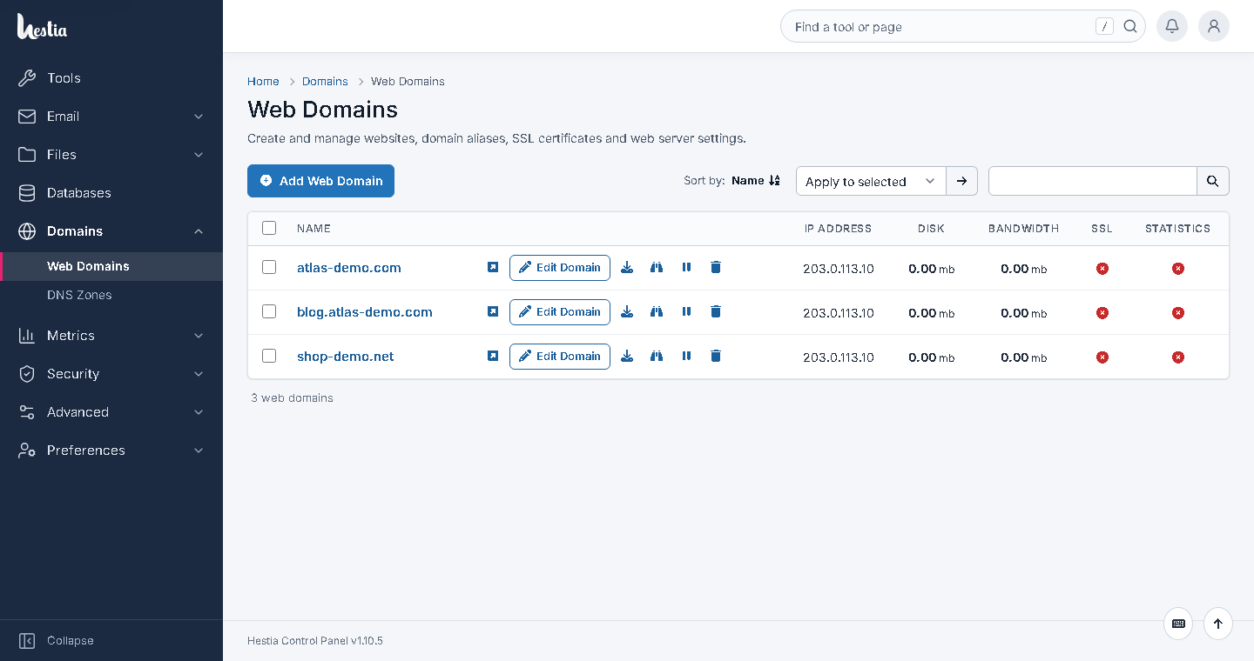This screenshot has height=661, width=1254.
Task: Expand Files sidebar section
Action: pyautogui.click(x=111, y=155)
